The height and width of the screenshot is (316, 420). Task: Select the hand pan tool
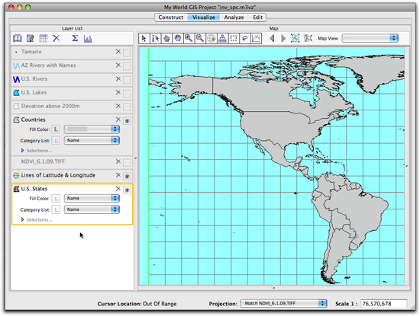[x=177, y=39]
